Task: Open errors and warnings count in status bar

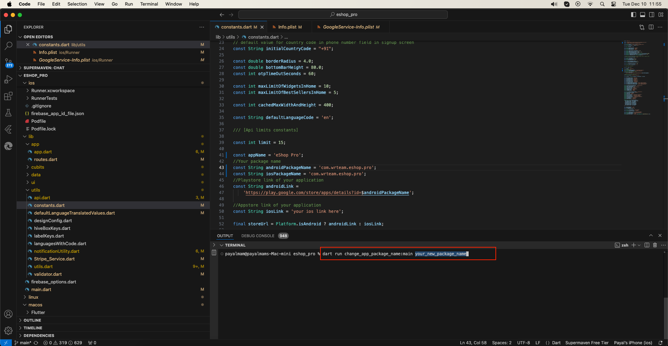Action: click(x=63, y=343)
